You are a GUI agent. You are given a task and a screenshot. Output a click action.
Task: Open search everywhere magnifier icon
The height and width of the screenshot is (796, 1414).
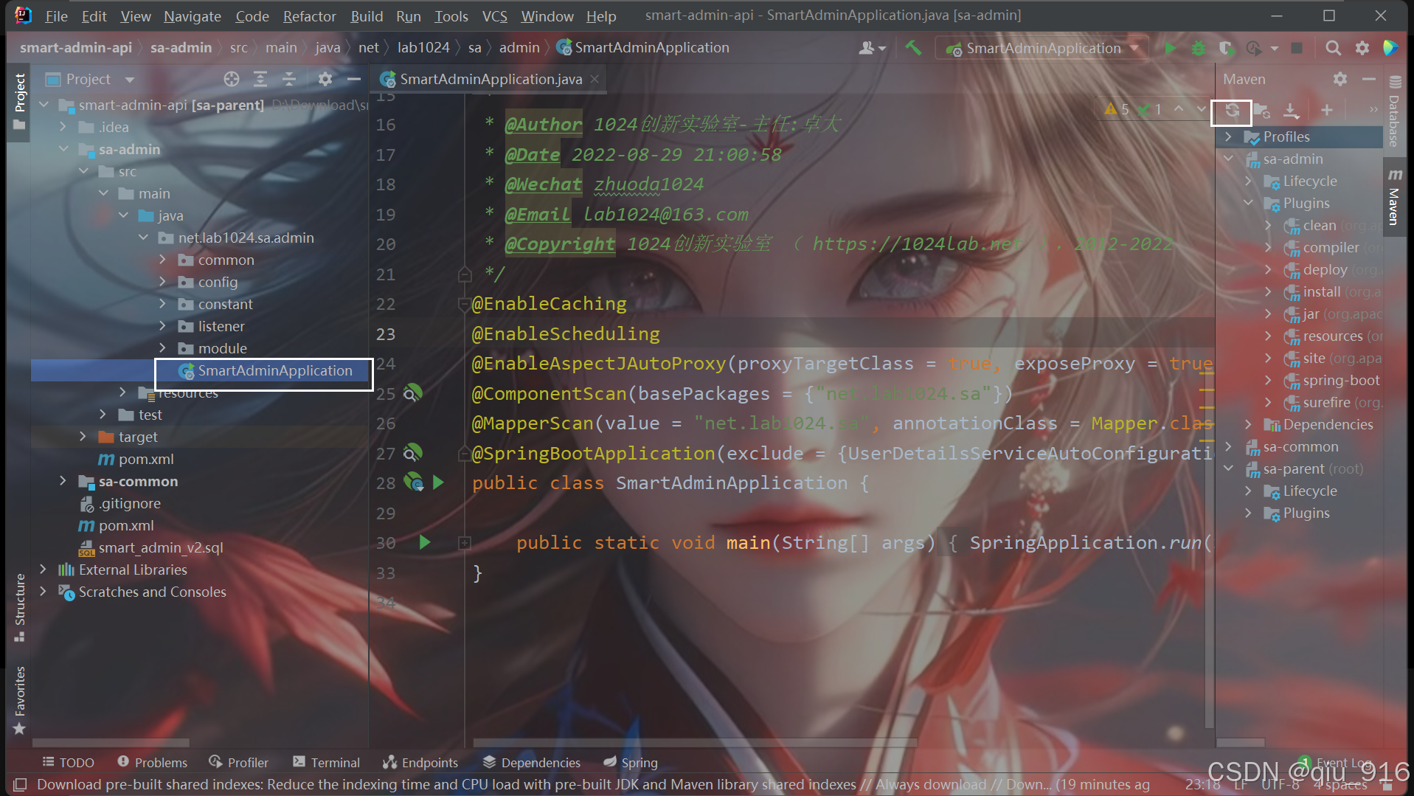tap(1333, 48)
